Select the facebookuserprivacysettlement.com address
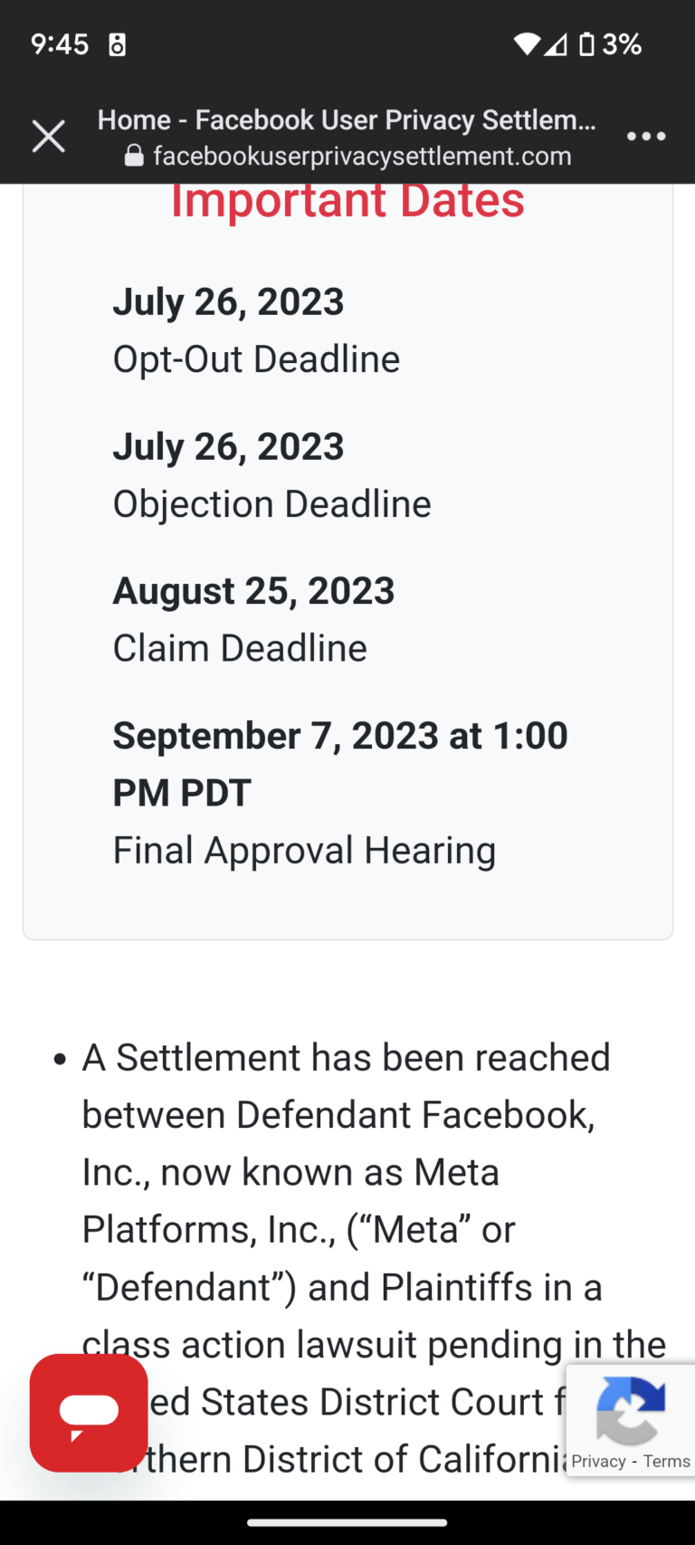Viewport: 695px width, 1545px height. [x=362, y=156]
